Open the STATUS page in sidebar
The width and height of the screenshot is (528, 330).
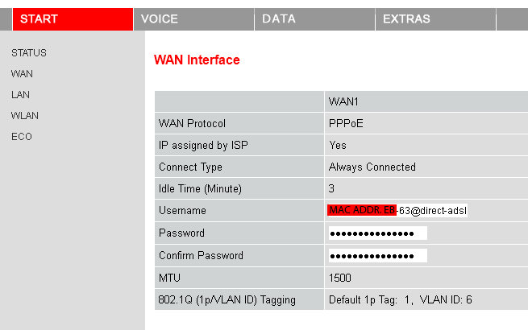29,53
